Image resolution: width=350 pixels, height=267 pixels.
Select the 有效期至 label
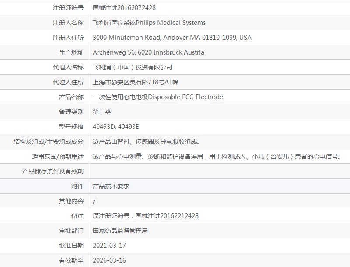pos(71,260)
